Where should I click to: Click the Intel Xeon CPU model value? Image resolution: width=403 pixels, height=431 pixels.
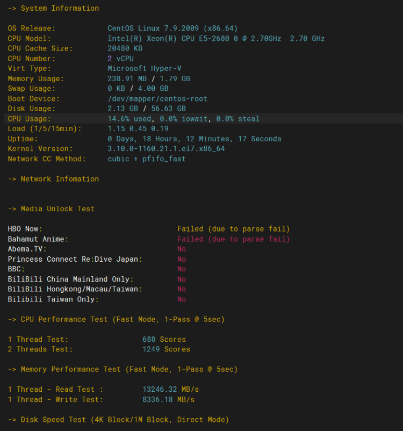click(x=216, y=39)
